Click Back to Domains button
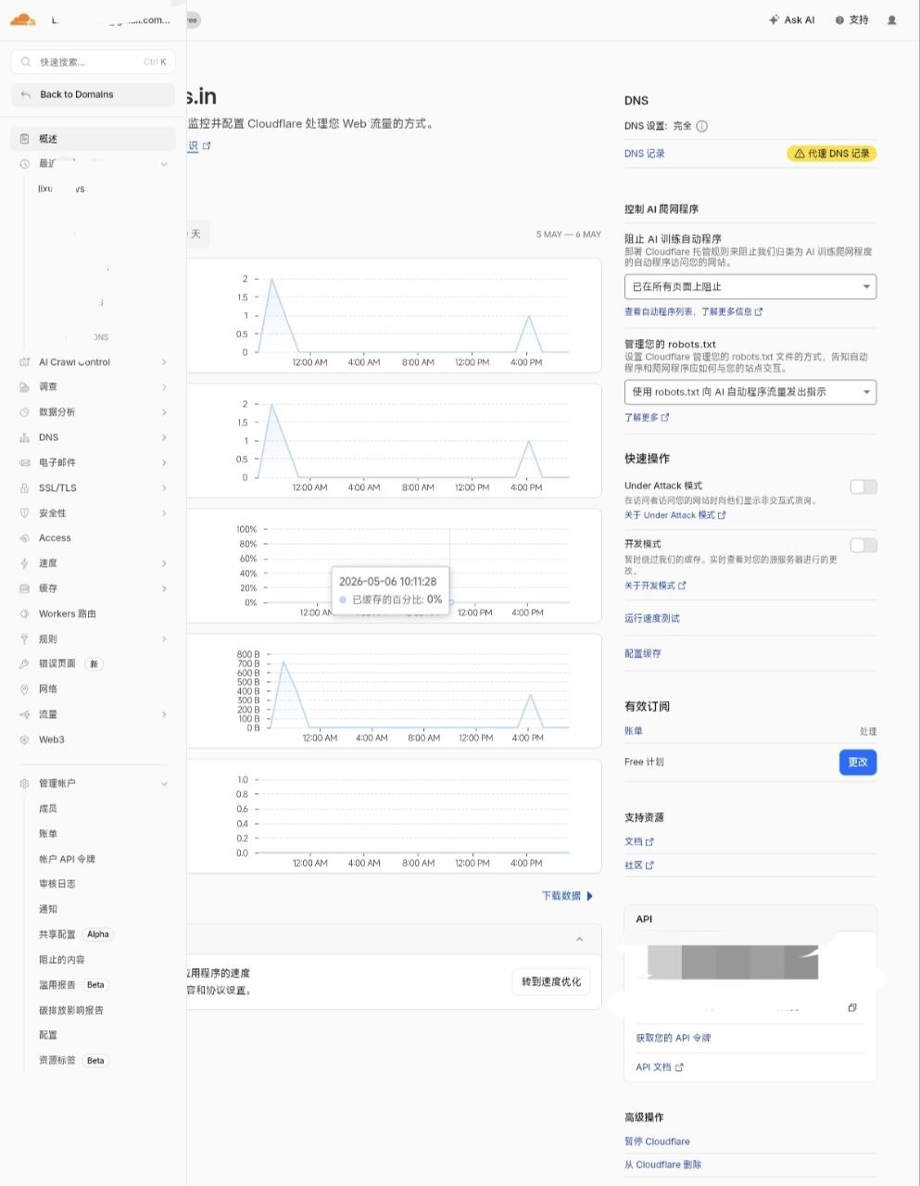This screenshot has width=920, height=1186. coord(93,95)
